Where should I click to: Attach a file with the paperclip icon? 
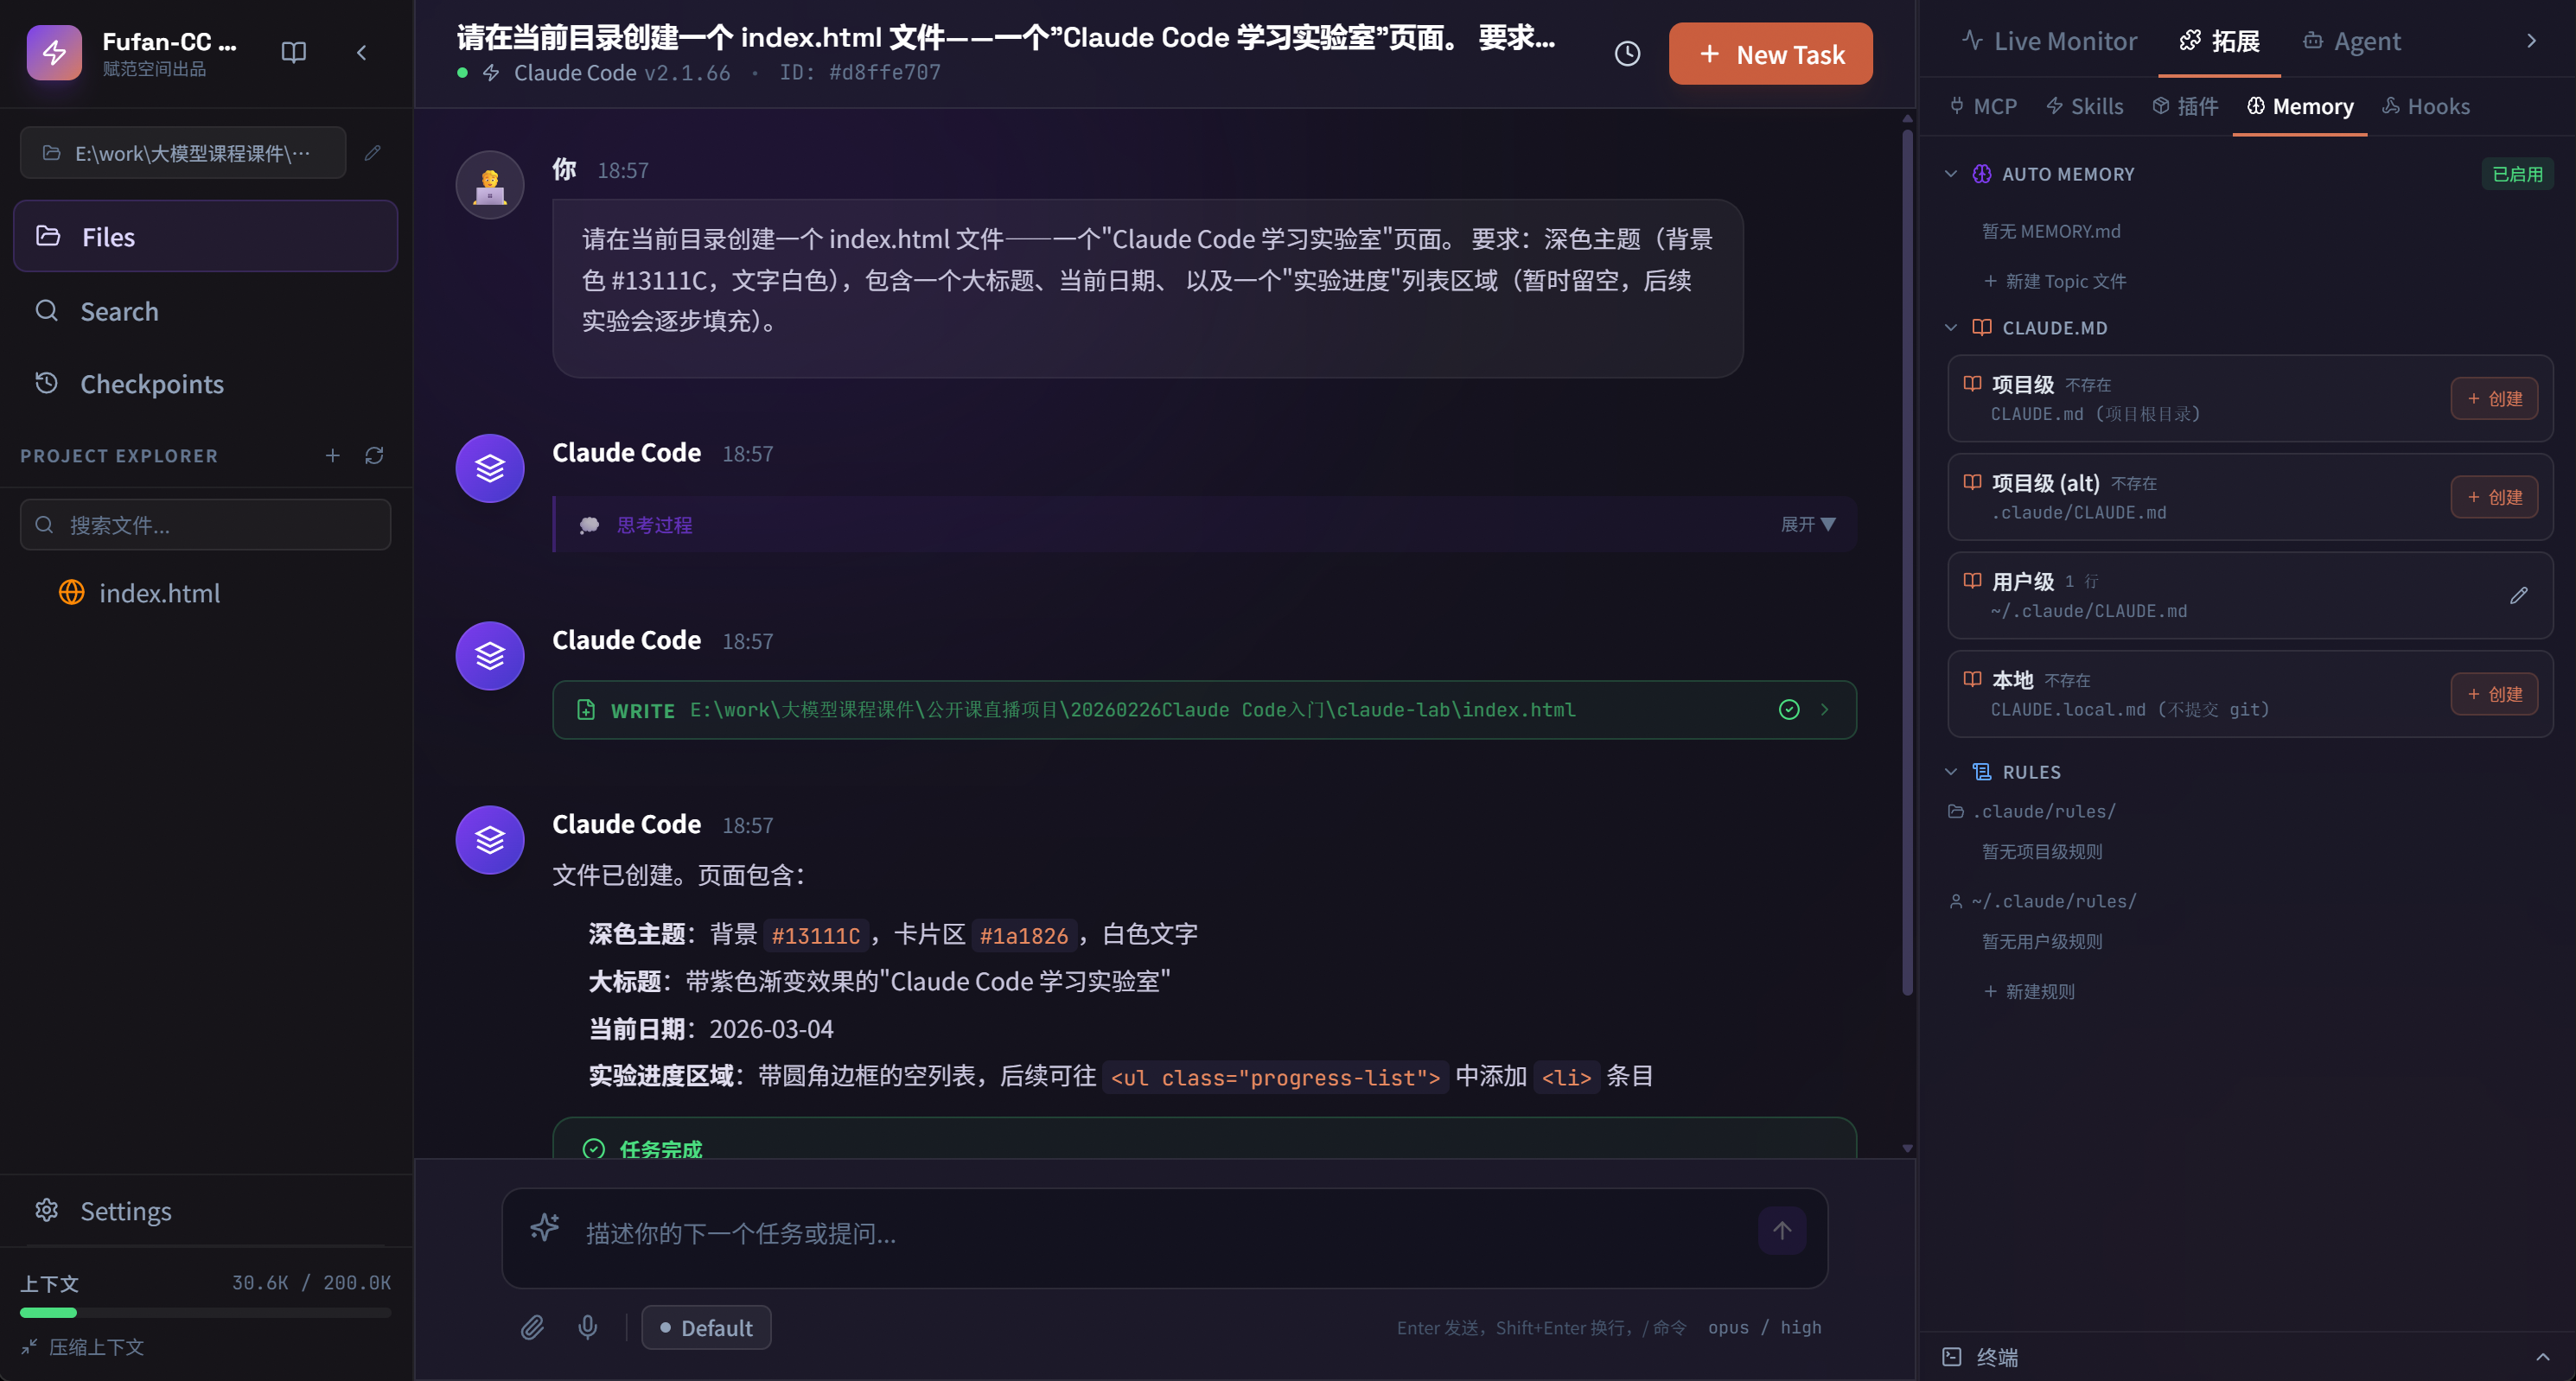pyautogui.click(x=532, y=1327)
